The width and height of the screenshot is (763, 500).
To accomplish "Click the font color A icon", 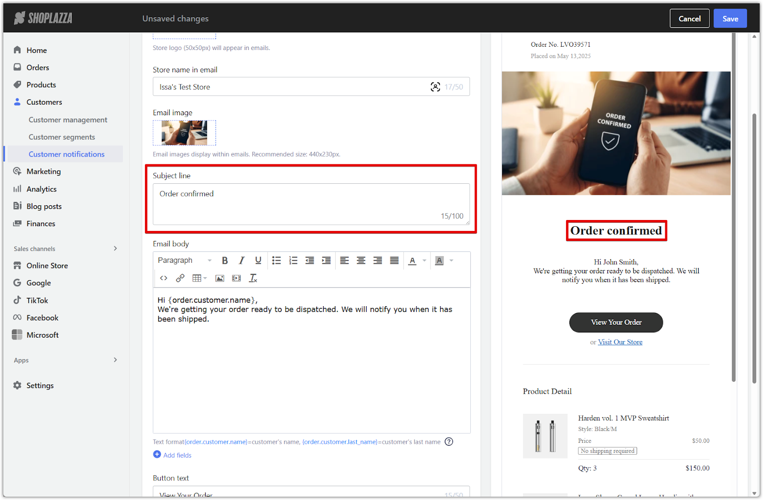I will coord(412,260).
